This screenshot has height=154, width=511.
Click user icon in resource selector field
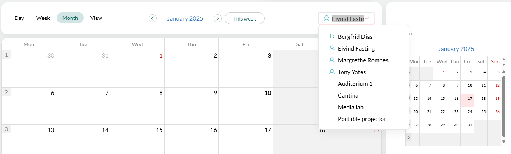[x=326, y=18]
